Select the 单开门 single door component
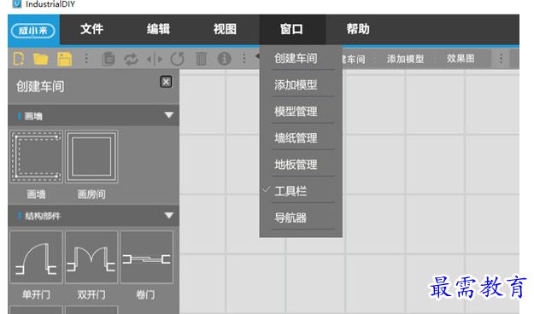Viewport: 534px width, 314px height. pos(37,257)
